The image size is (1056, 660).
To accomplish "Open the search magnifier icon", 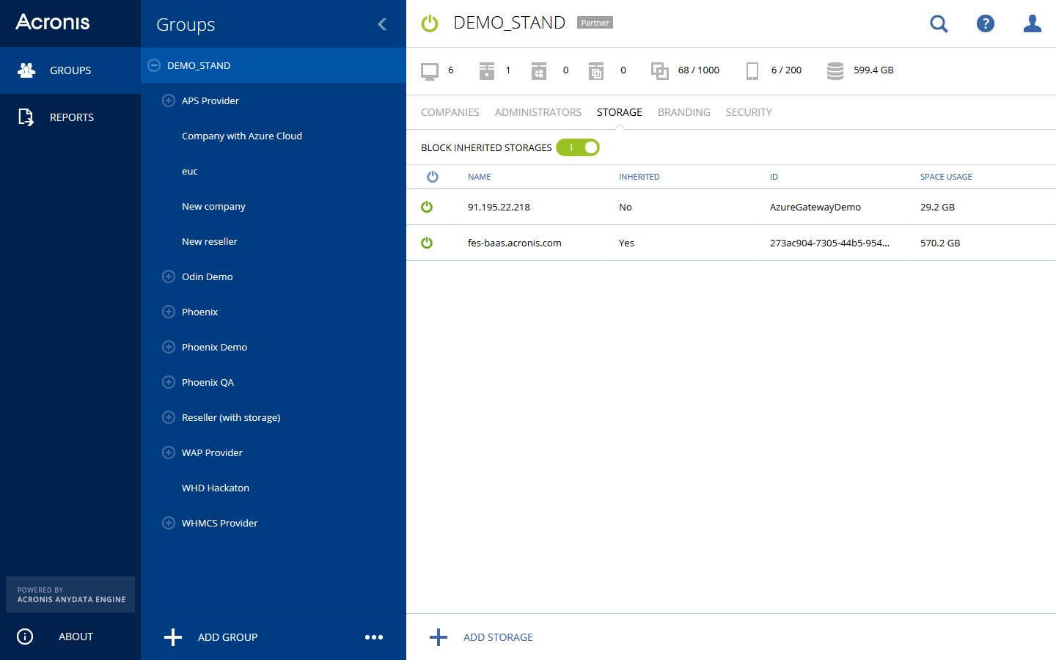I will coord(939,24).
